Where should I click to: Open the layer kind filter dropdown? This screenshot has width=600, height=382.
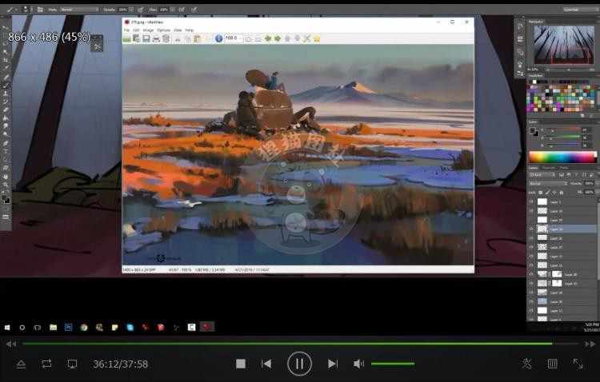click(542, 175)
